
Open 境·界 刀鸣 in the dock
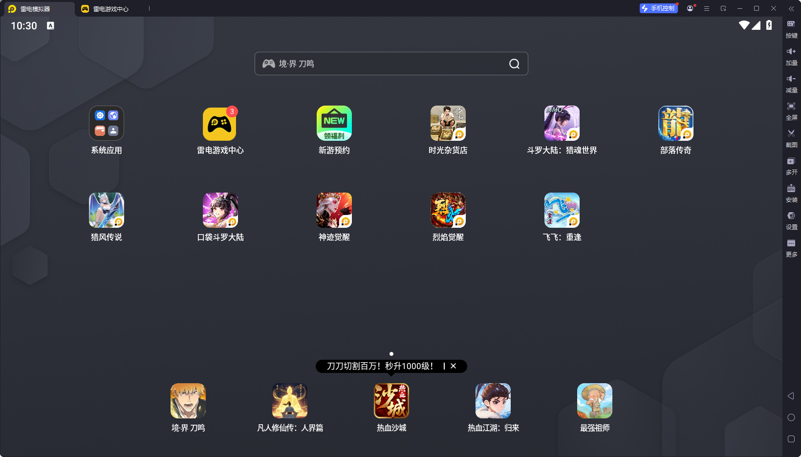pyautogui.click(x=188, y=401)
